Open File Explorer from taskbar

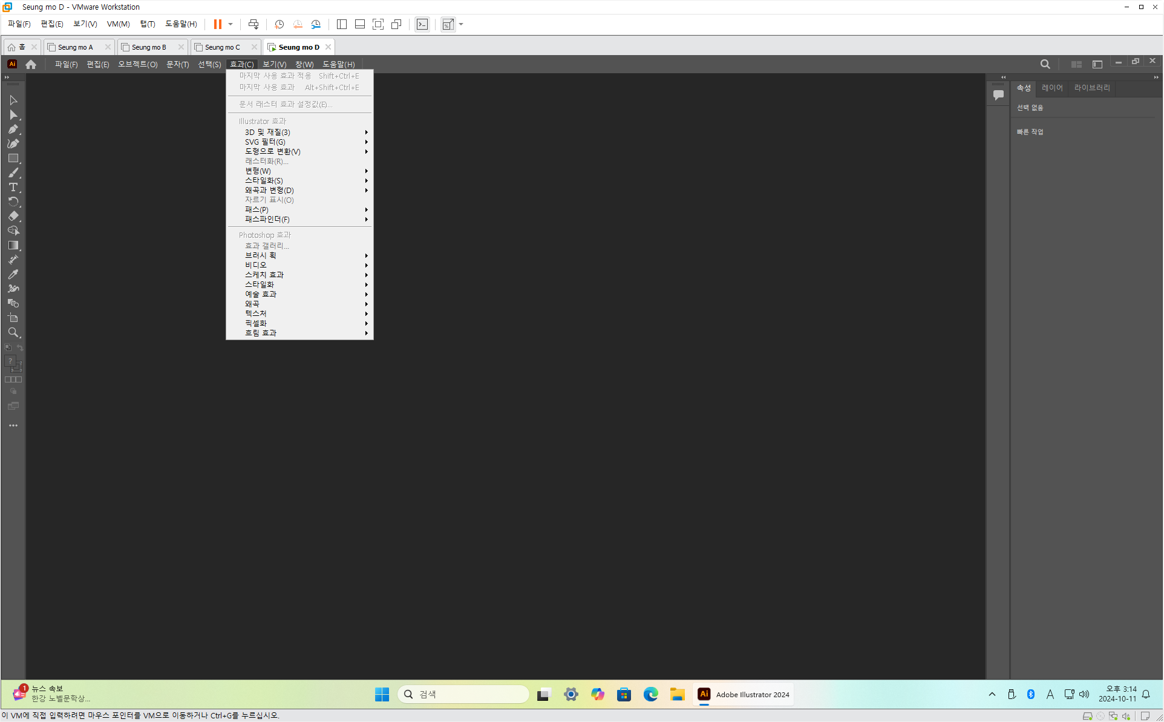677,694
